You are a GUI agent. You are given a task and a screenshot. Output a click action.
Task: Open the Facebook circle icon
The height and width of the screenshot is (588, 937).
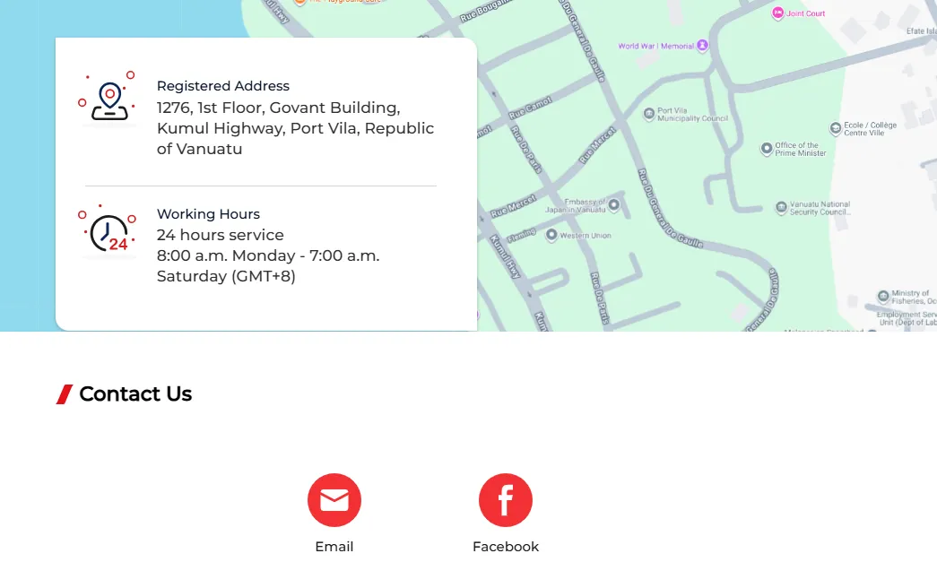506,500
